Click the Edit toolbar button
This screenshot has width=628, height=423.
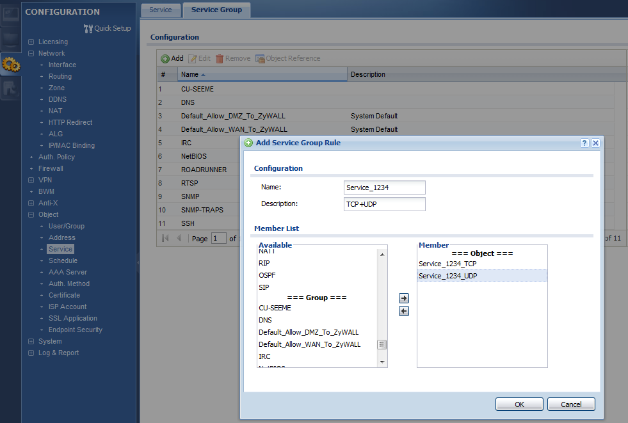click(x=200, y=58)
